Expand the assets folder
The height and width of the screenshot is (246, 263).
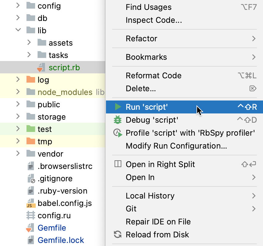pos(29,43)
